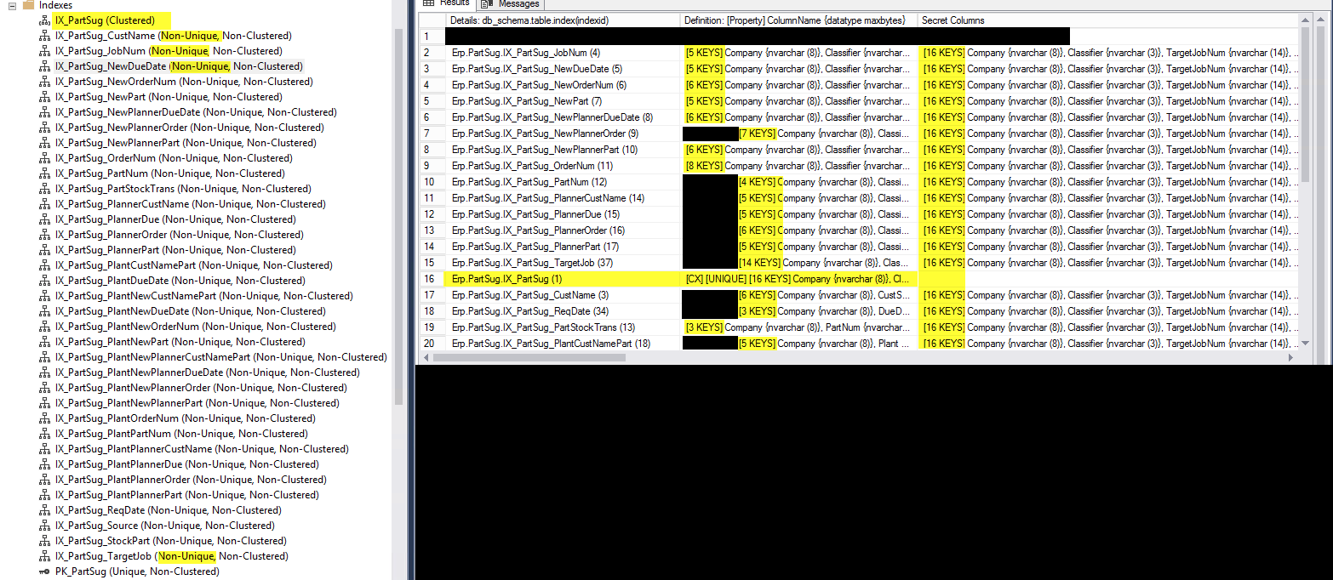The height and width of the screenshot is (580, 1333).
Task: Click the index icon beside IX_PartSug_OrderNum
Action: 45,158
